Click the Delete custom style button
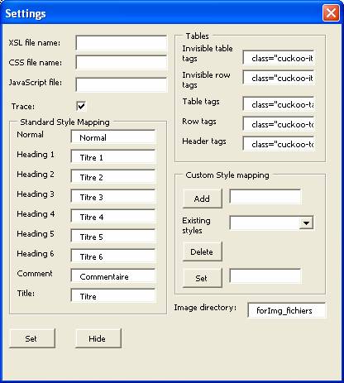Viewport: 344px width, 383px height. click(x=202, y=251)
